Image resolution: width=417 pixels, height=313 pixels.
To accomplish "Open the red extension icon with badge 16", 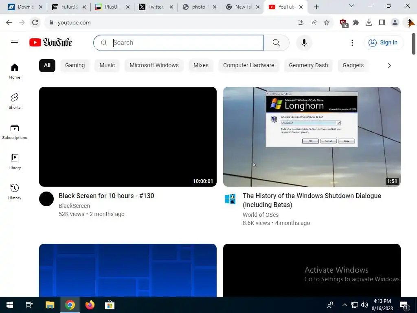I will click(344, 23).
